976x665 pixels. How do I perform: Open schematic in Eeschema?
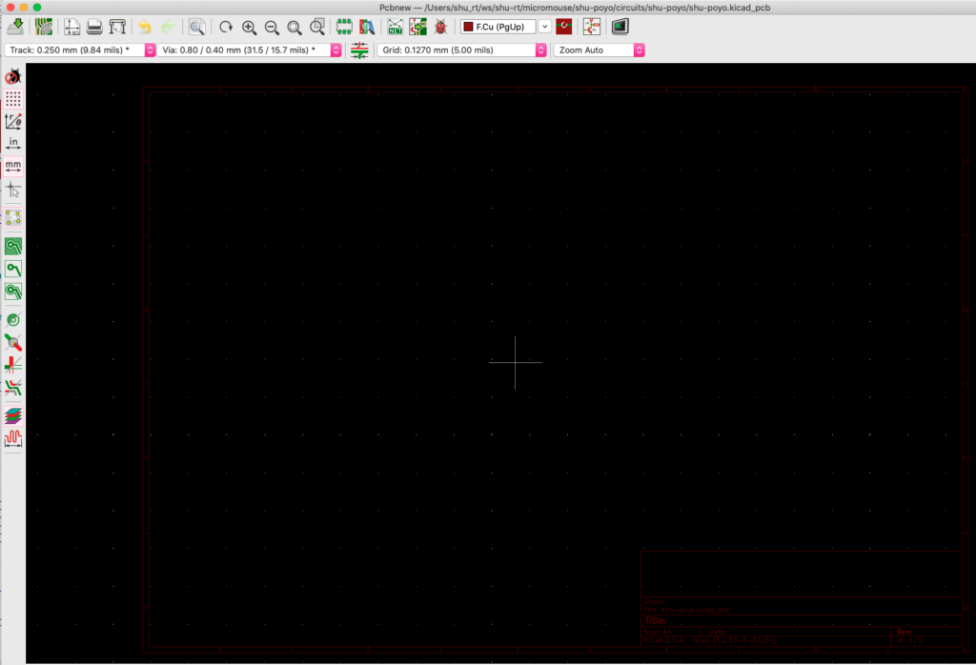click(x=592, y=27)
